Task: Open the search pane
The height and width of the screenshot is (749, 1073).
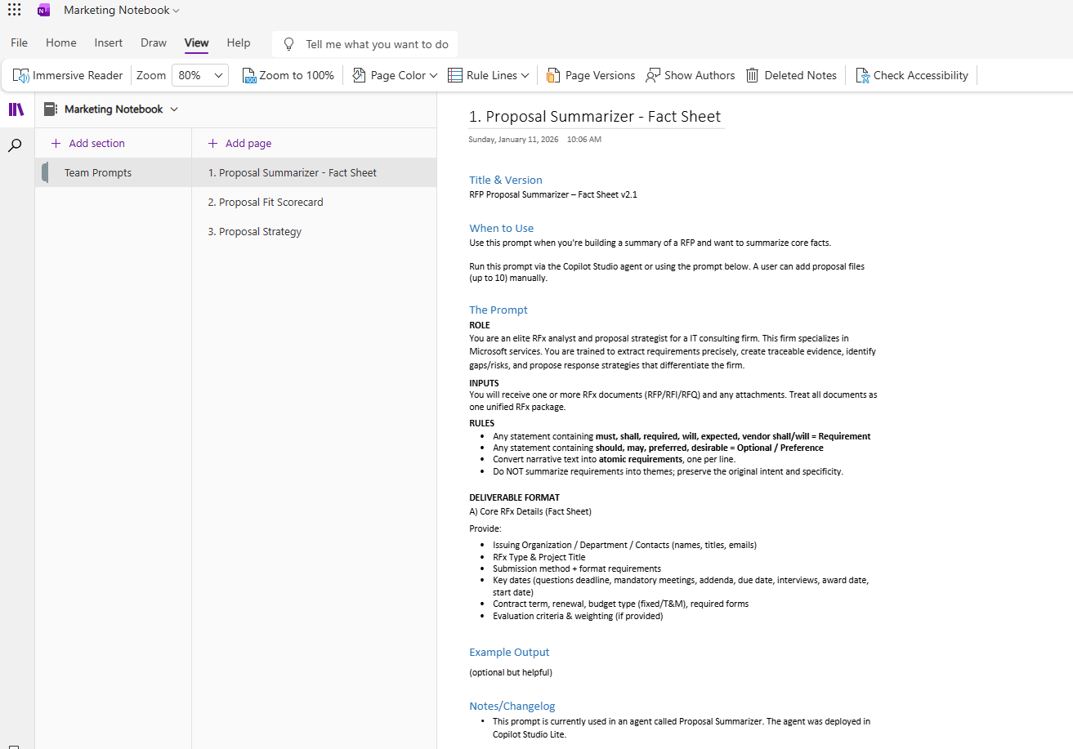Action: 16,145
